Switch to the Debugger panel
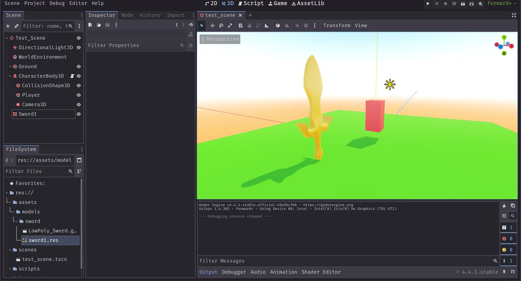This screenshot has width=521, height=281. pyautogui.click(x=234, y=272)
